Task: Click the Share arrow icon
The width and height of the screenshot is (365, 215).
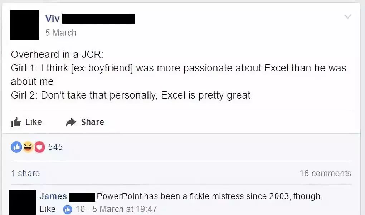Action: pos(71,122)
